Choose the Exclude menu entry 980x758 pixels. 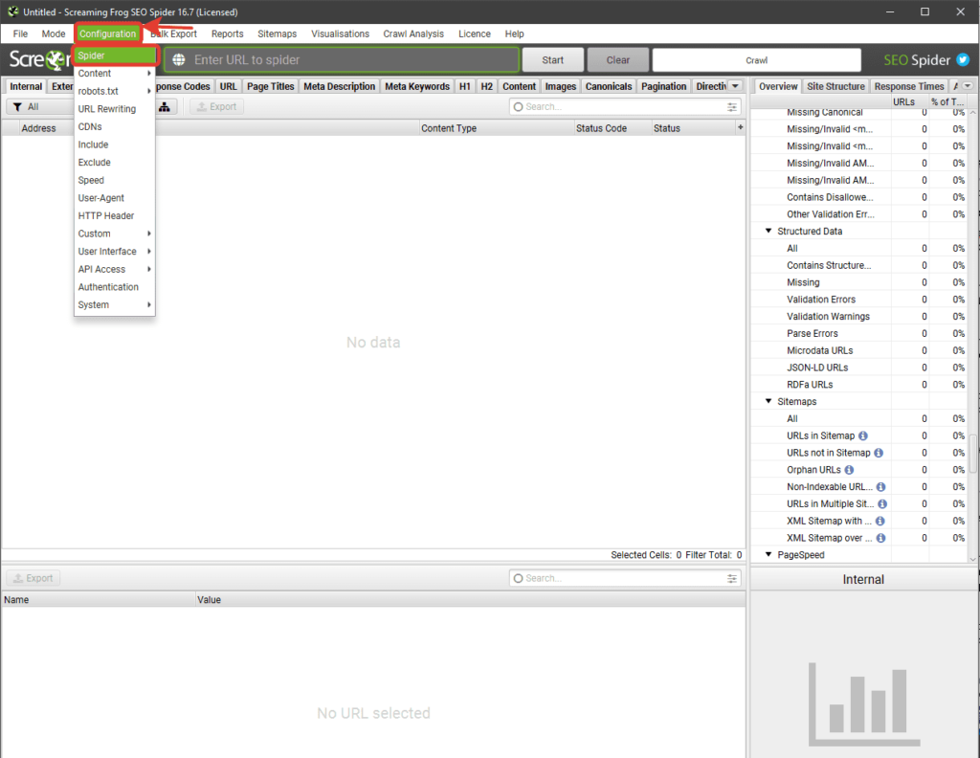[115, 163]
